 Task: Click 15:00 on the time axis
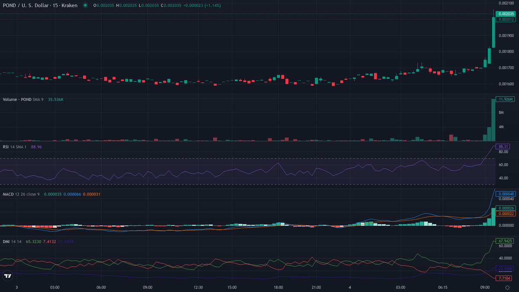[x=232, y=287]
